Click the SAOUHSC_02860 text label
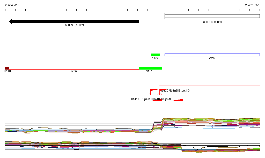The image size is (265, 158). pos(212,22)
